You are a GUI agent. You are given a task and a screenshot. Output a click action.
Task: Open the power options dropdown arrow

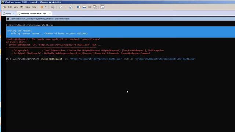point(46,7)
